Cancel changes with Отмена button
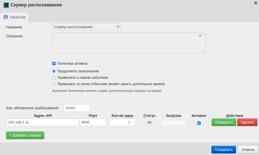 pyautogui.click(x=248, y=150)
